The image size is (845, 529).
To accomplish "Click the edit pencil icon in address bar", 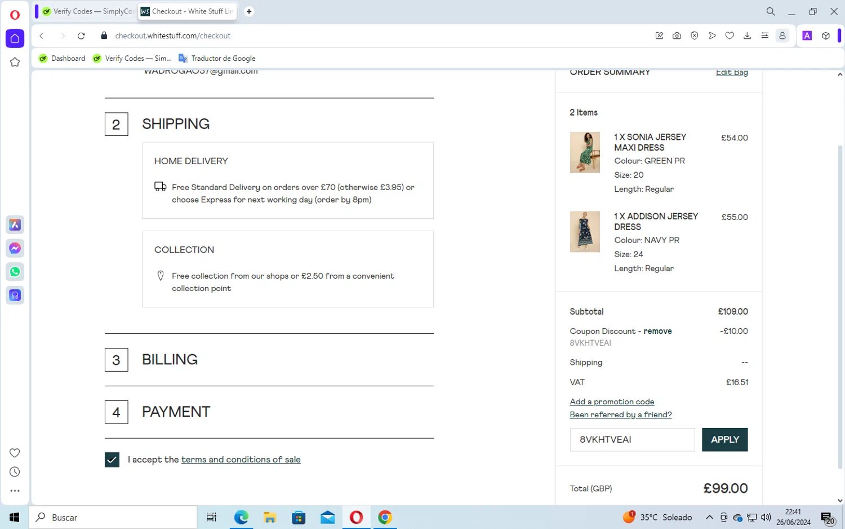I will (x=660, y=36).
